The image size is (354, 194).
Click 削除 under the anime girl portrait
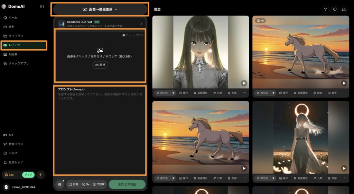coord(232,93)
